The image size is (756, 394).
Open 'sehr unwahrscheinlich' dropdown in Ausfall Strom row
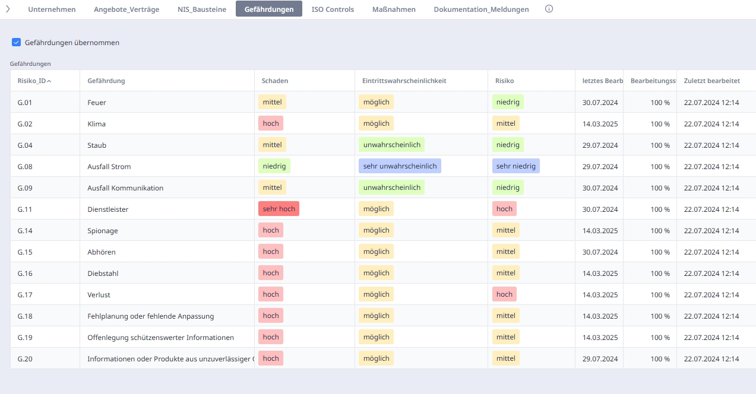click(x=400, y=166)
